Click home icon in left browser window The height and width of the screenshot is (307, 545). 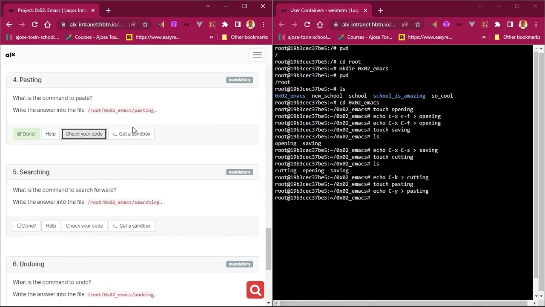point(47,25)
